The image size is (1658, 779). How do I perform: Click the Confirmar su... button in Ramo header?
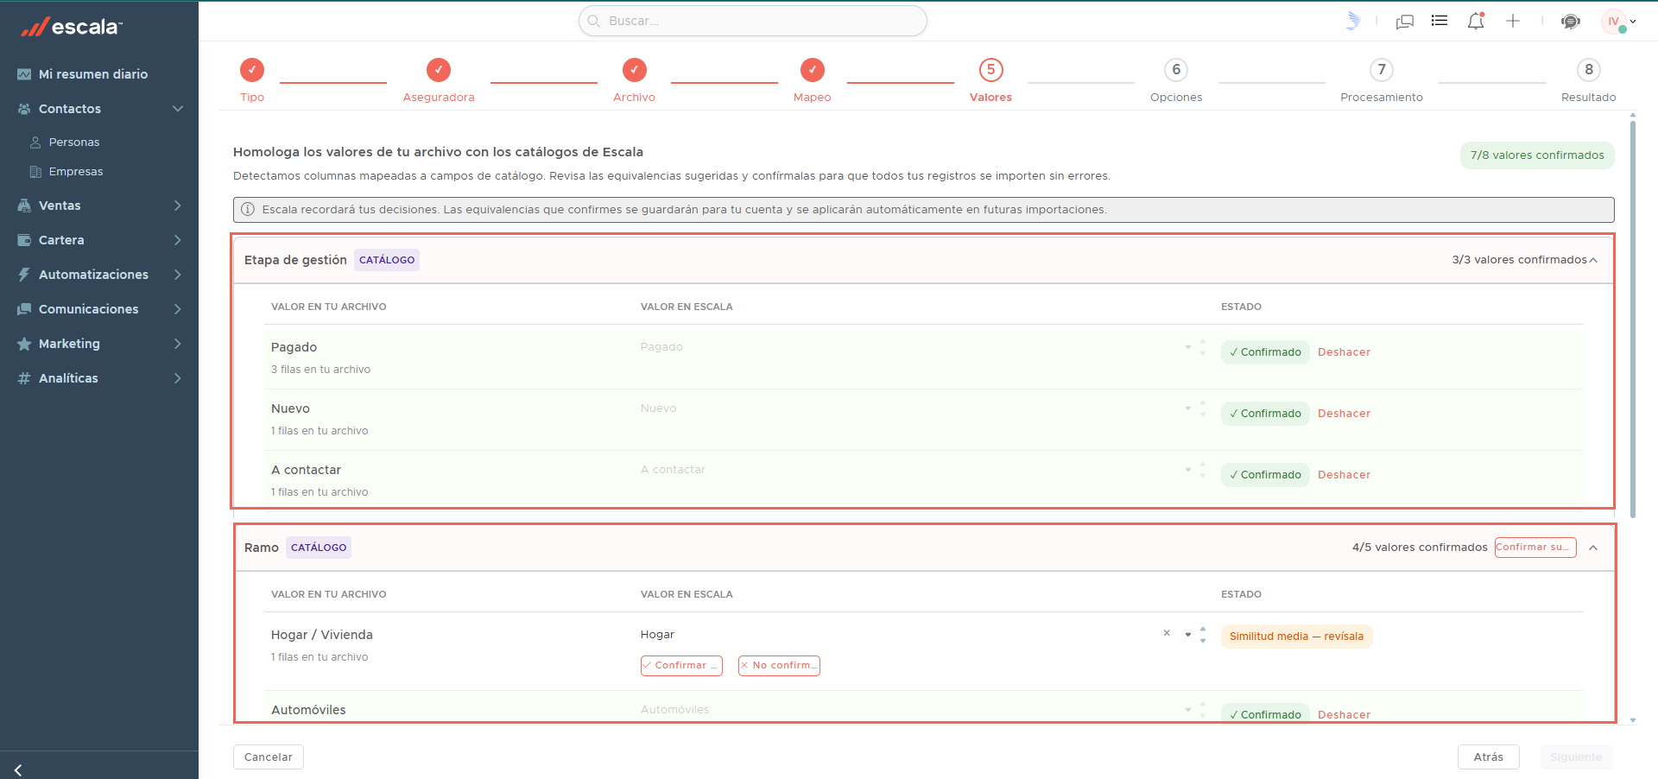1535,548
